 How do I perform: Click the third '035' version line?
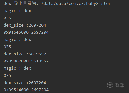[x=7, y=76]
